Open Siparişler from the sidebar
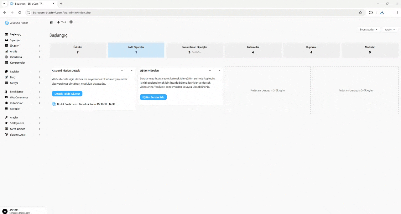 pos(15,40)
